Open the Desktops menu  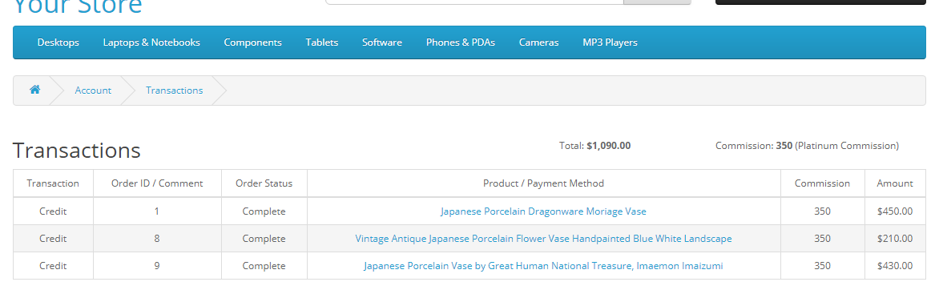coord(58,42)
